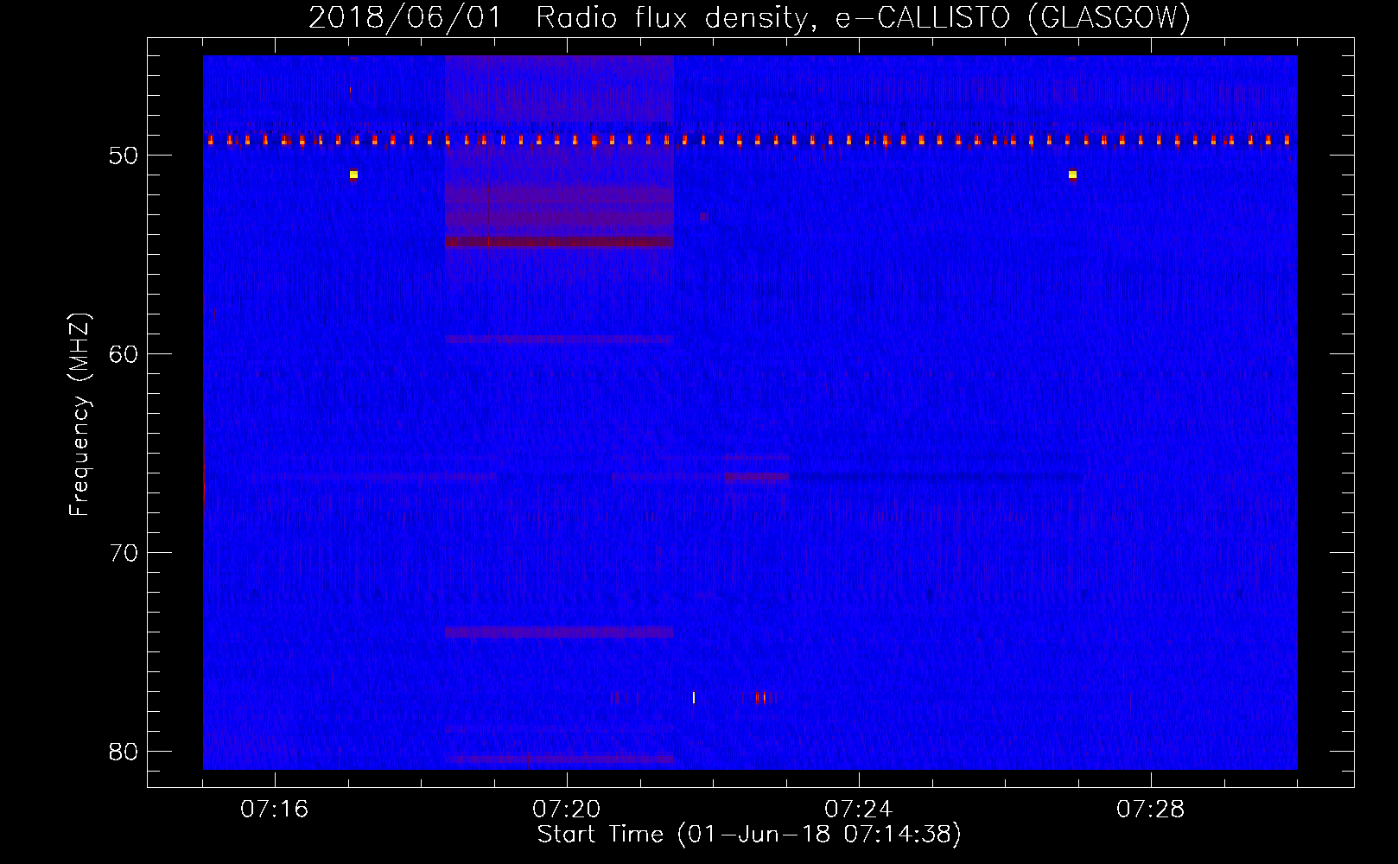Click the purple band near 74 MHz

click(x=559, y=632)
